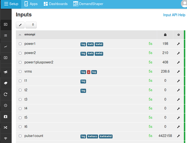Image resolution: width=187 pixels, height=143 pixels.
Task: Tick the power1 input checkbox
Action: 20,44
